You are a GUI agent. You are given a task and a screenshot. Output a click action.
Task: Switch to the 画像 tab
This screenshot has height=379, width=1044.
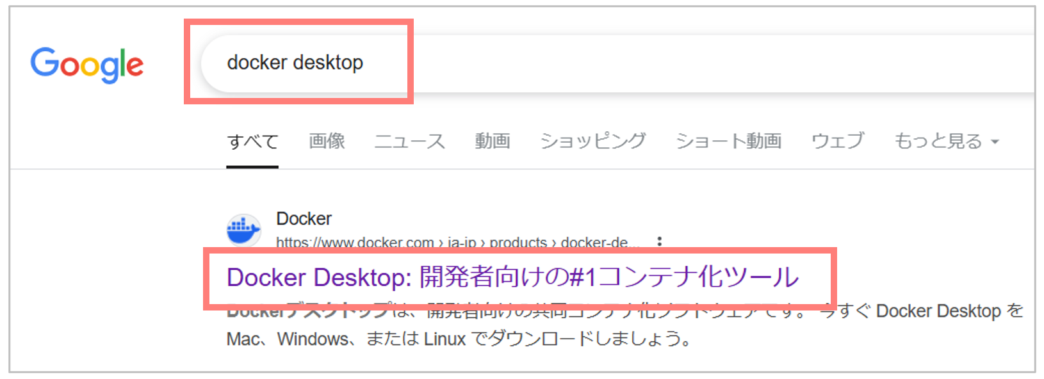coord(327,141)
